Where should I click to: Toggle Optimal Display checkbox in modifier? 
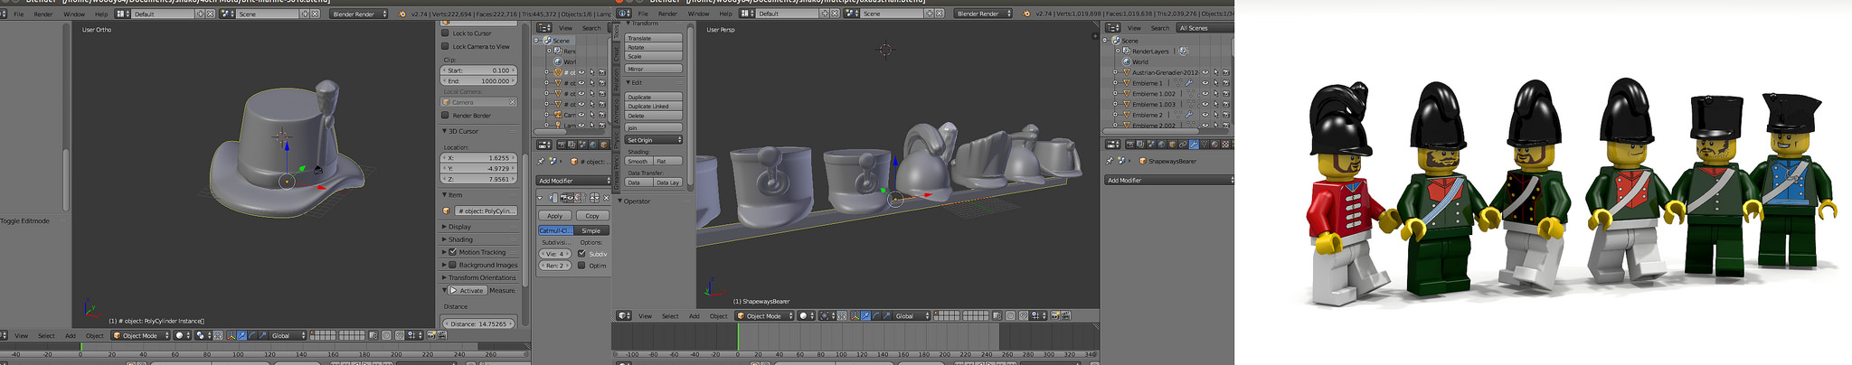tap(581, 266)
